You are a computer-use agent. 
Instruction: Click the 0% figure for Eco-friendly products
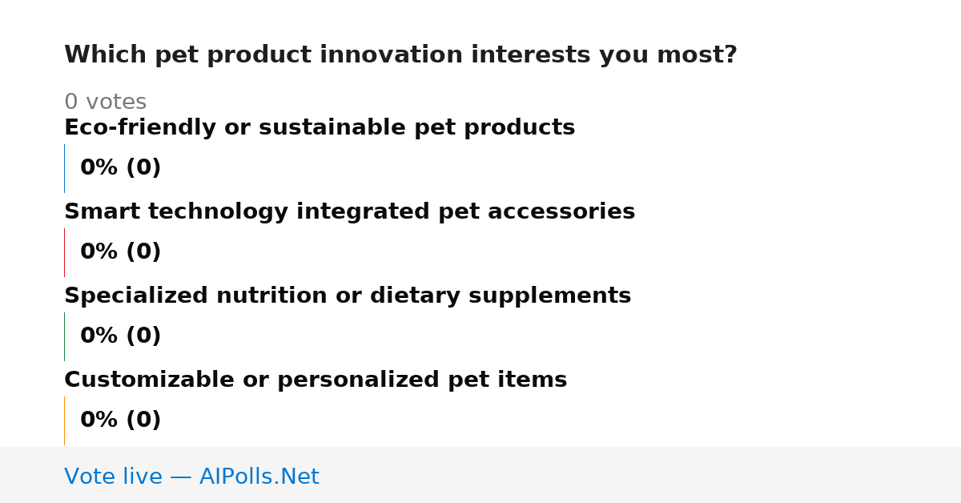tap(99, 168)
